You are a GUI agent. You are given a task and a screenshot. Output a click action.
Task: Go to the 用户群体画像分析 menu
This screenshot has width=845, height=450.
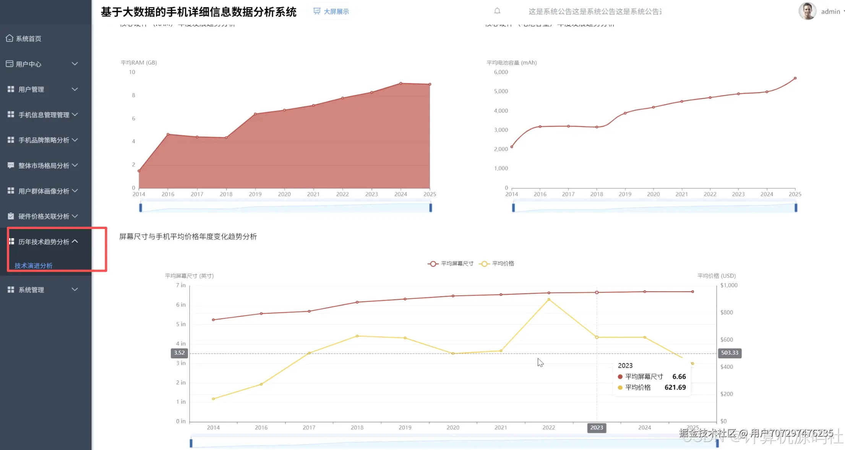point(44,191)
